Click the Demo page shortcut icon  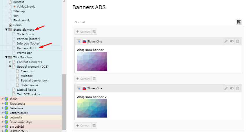point(10,25)
